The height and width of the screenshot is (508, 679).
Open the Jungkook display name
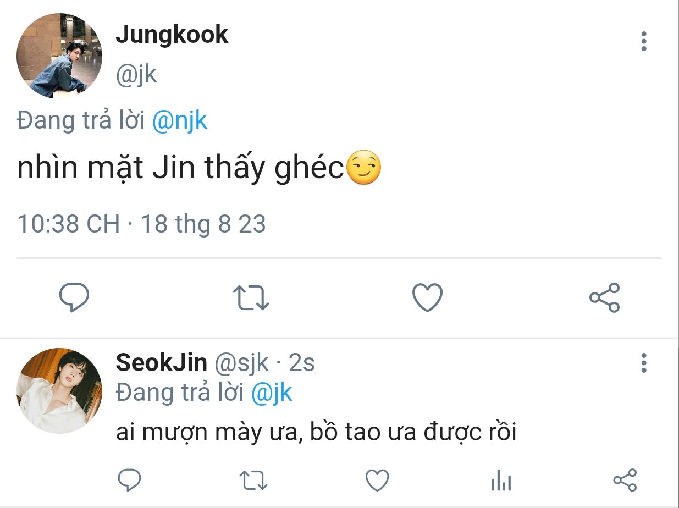coord(172,35)
